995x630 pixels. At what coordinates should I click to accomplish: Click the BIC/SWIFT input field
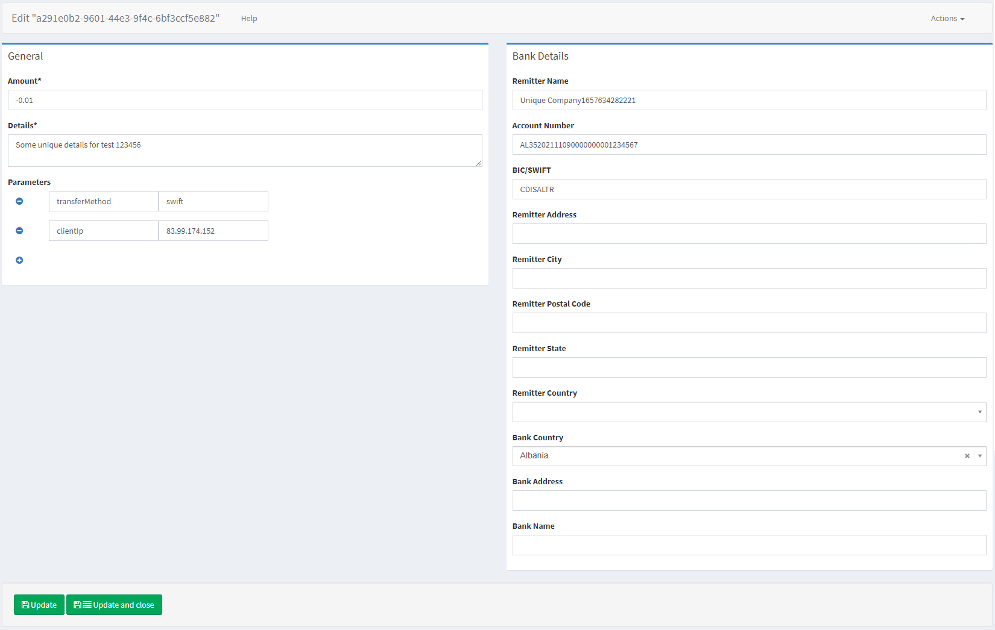(x=748, y=189)
